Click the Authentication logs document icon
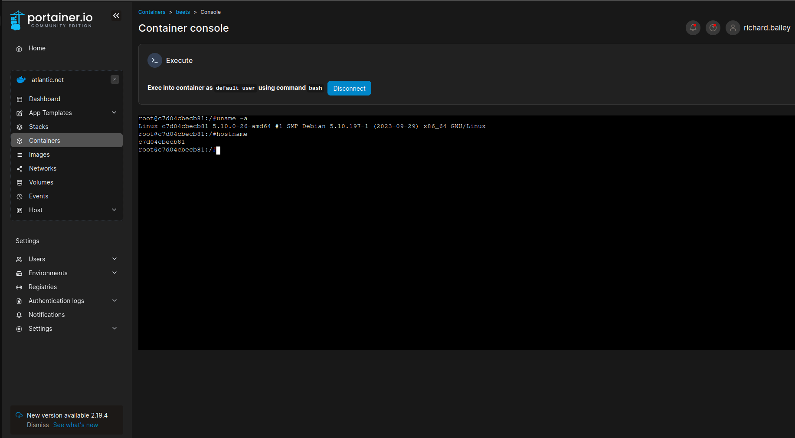Image resolution: width=795 pixels, height=438 pixels. point(19,301)
